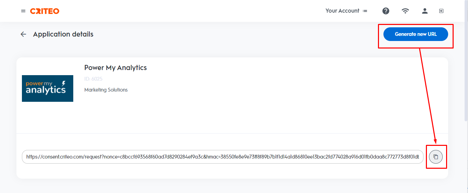Click the Marketing Solutions label
This screenshot has width=468, height=193.
tap(106, 90)
